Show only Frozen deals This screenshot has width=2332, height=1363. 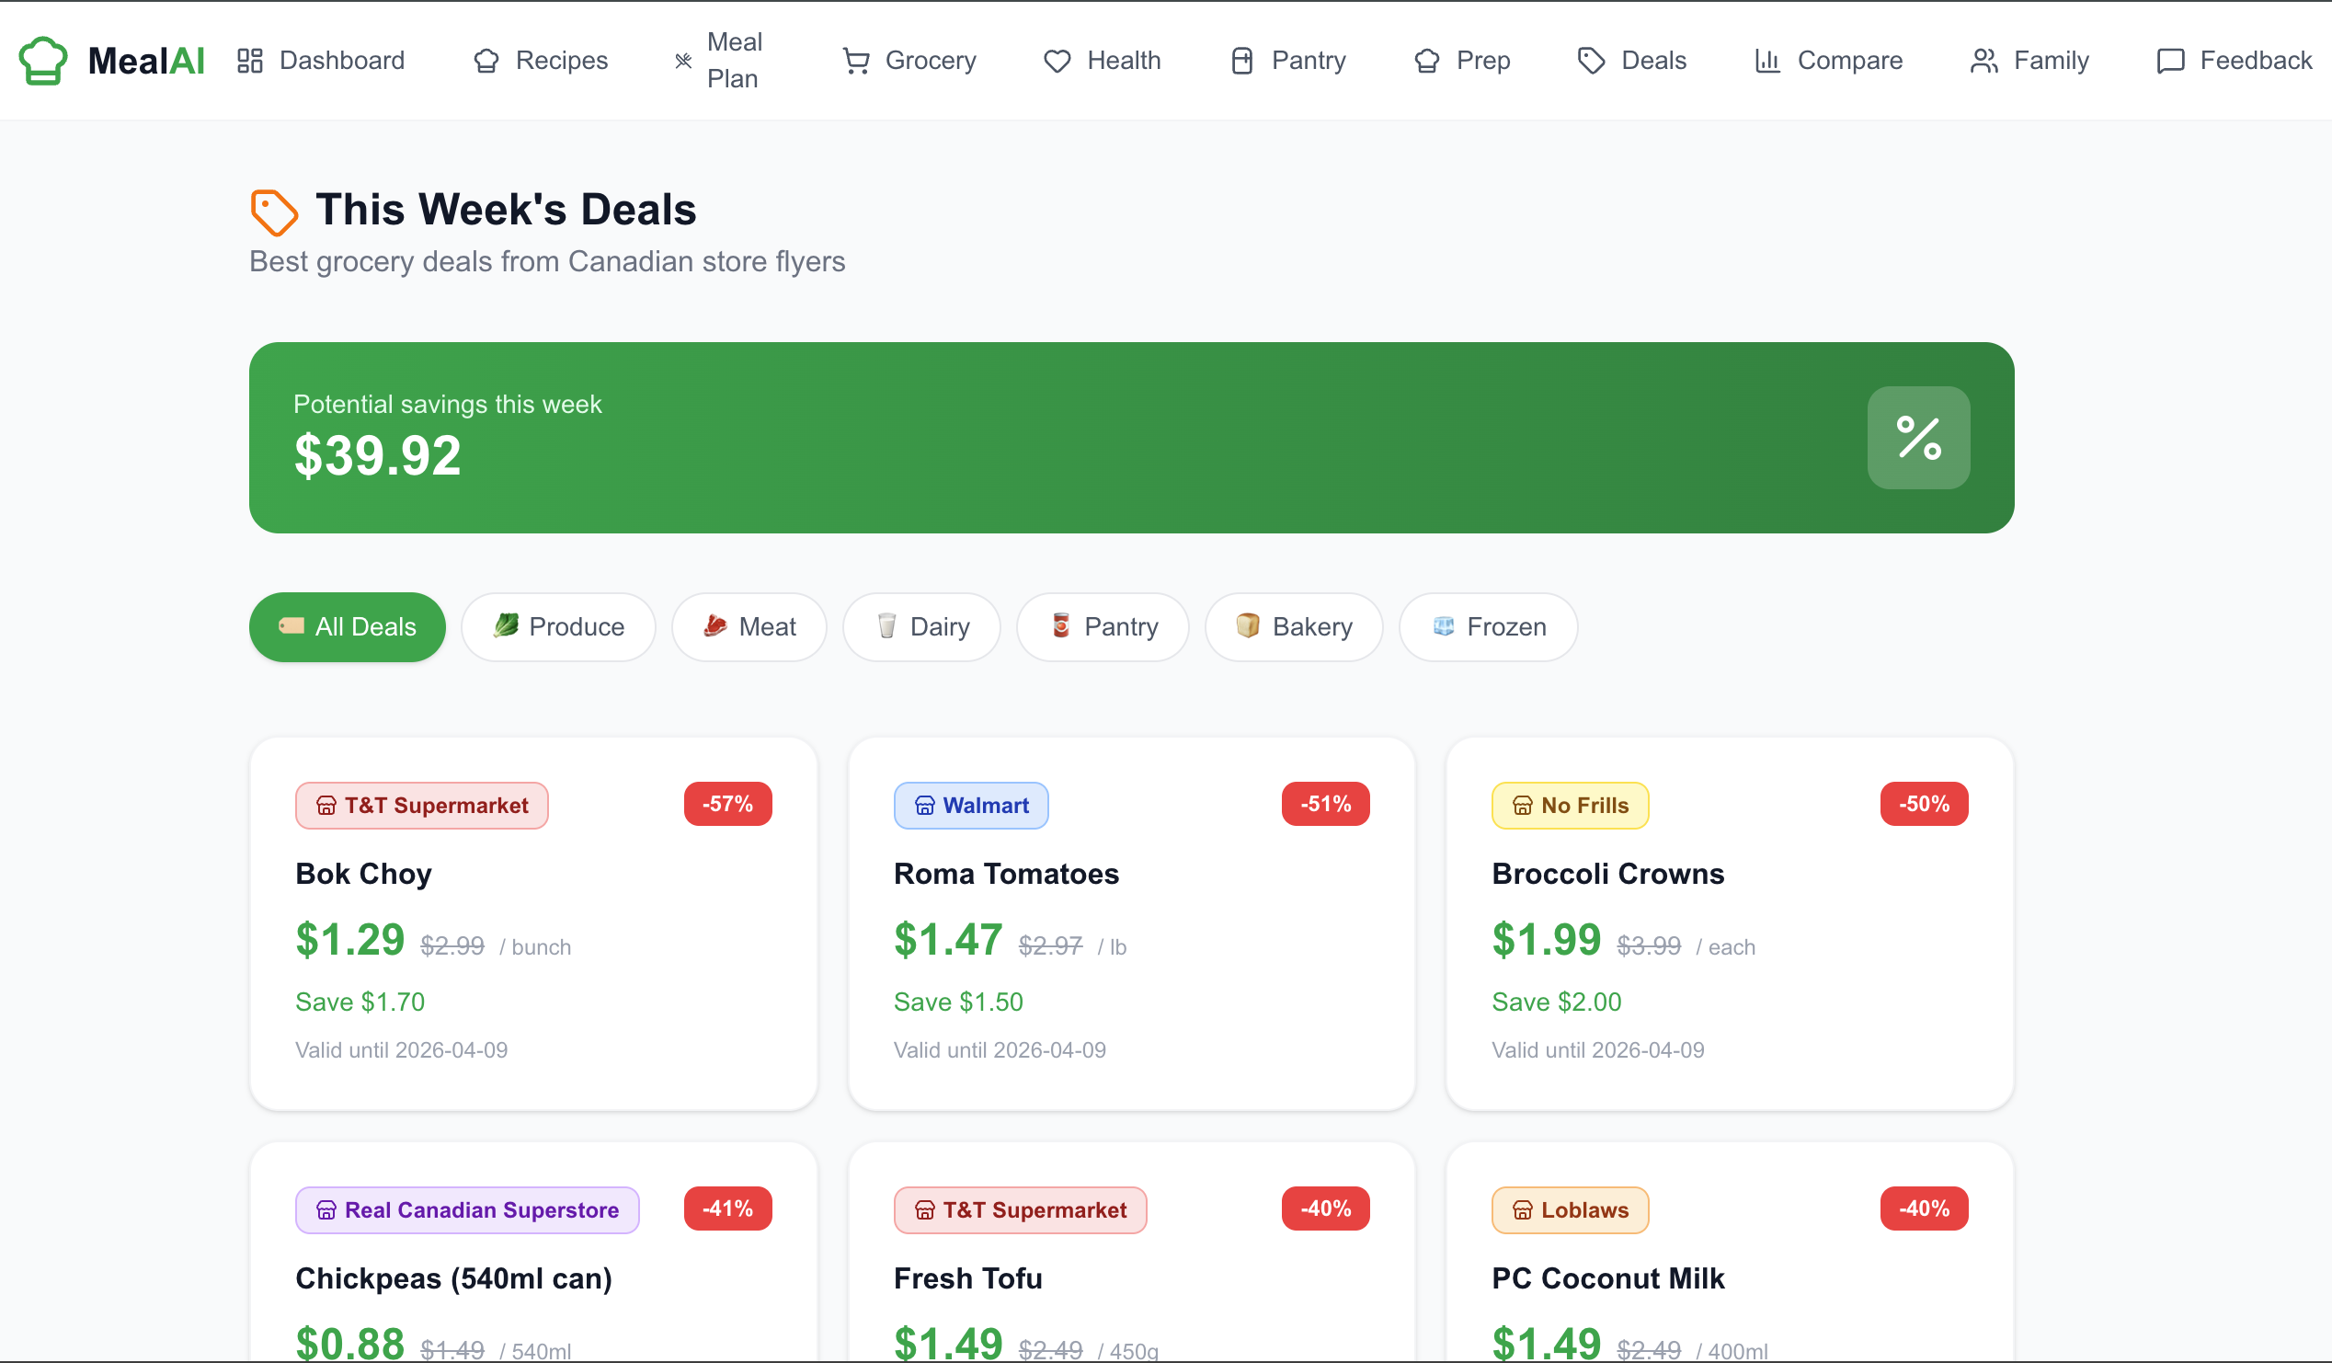tap(1488, 626)
